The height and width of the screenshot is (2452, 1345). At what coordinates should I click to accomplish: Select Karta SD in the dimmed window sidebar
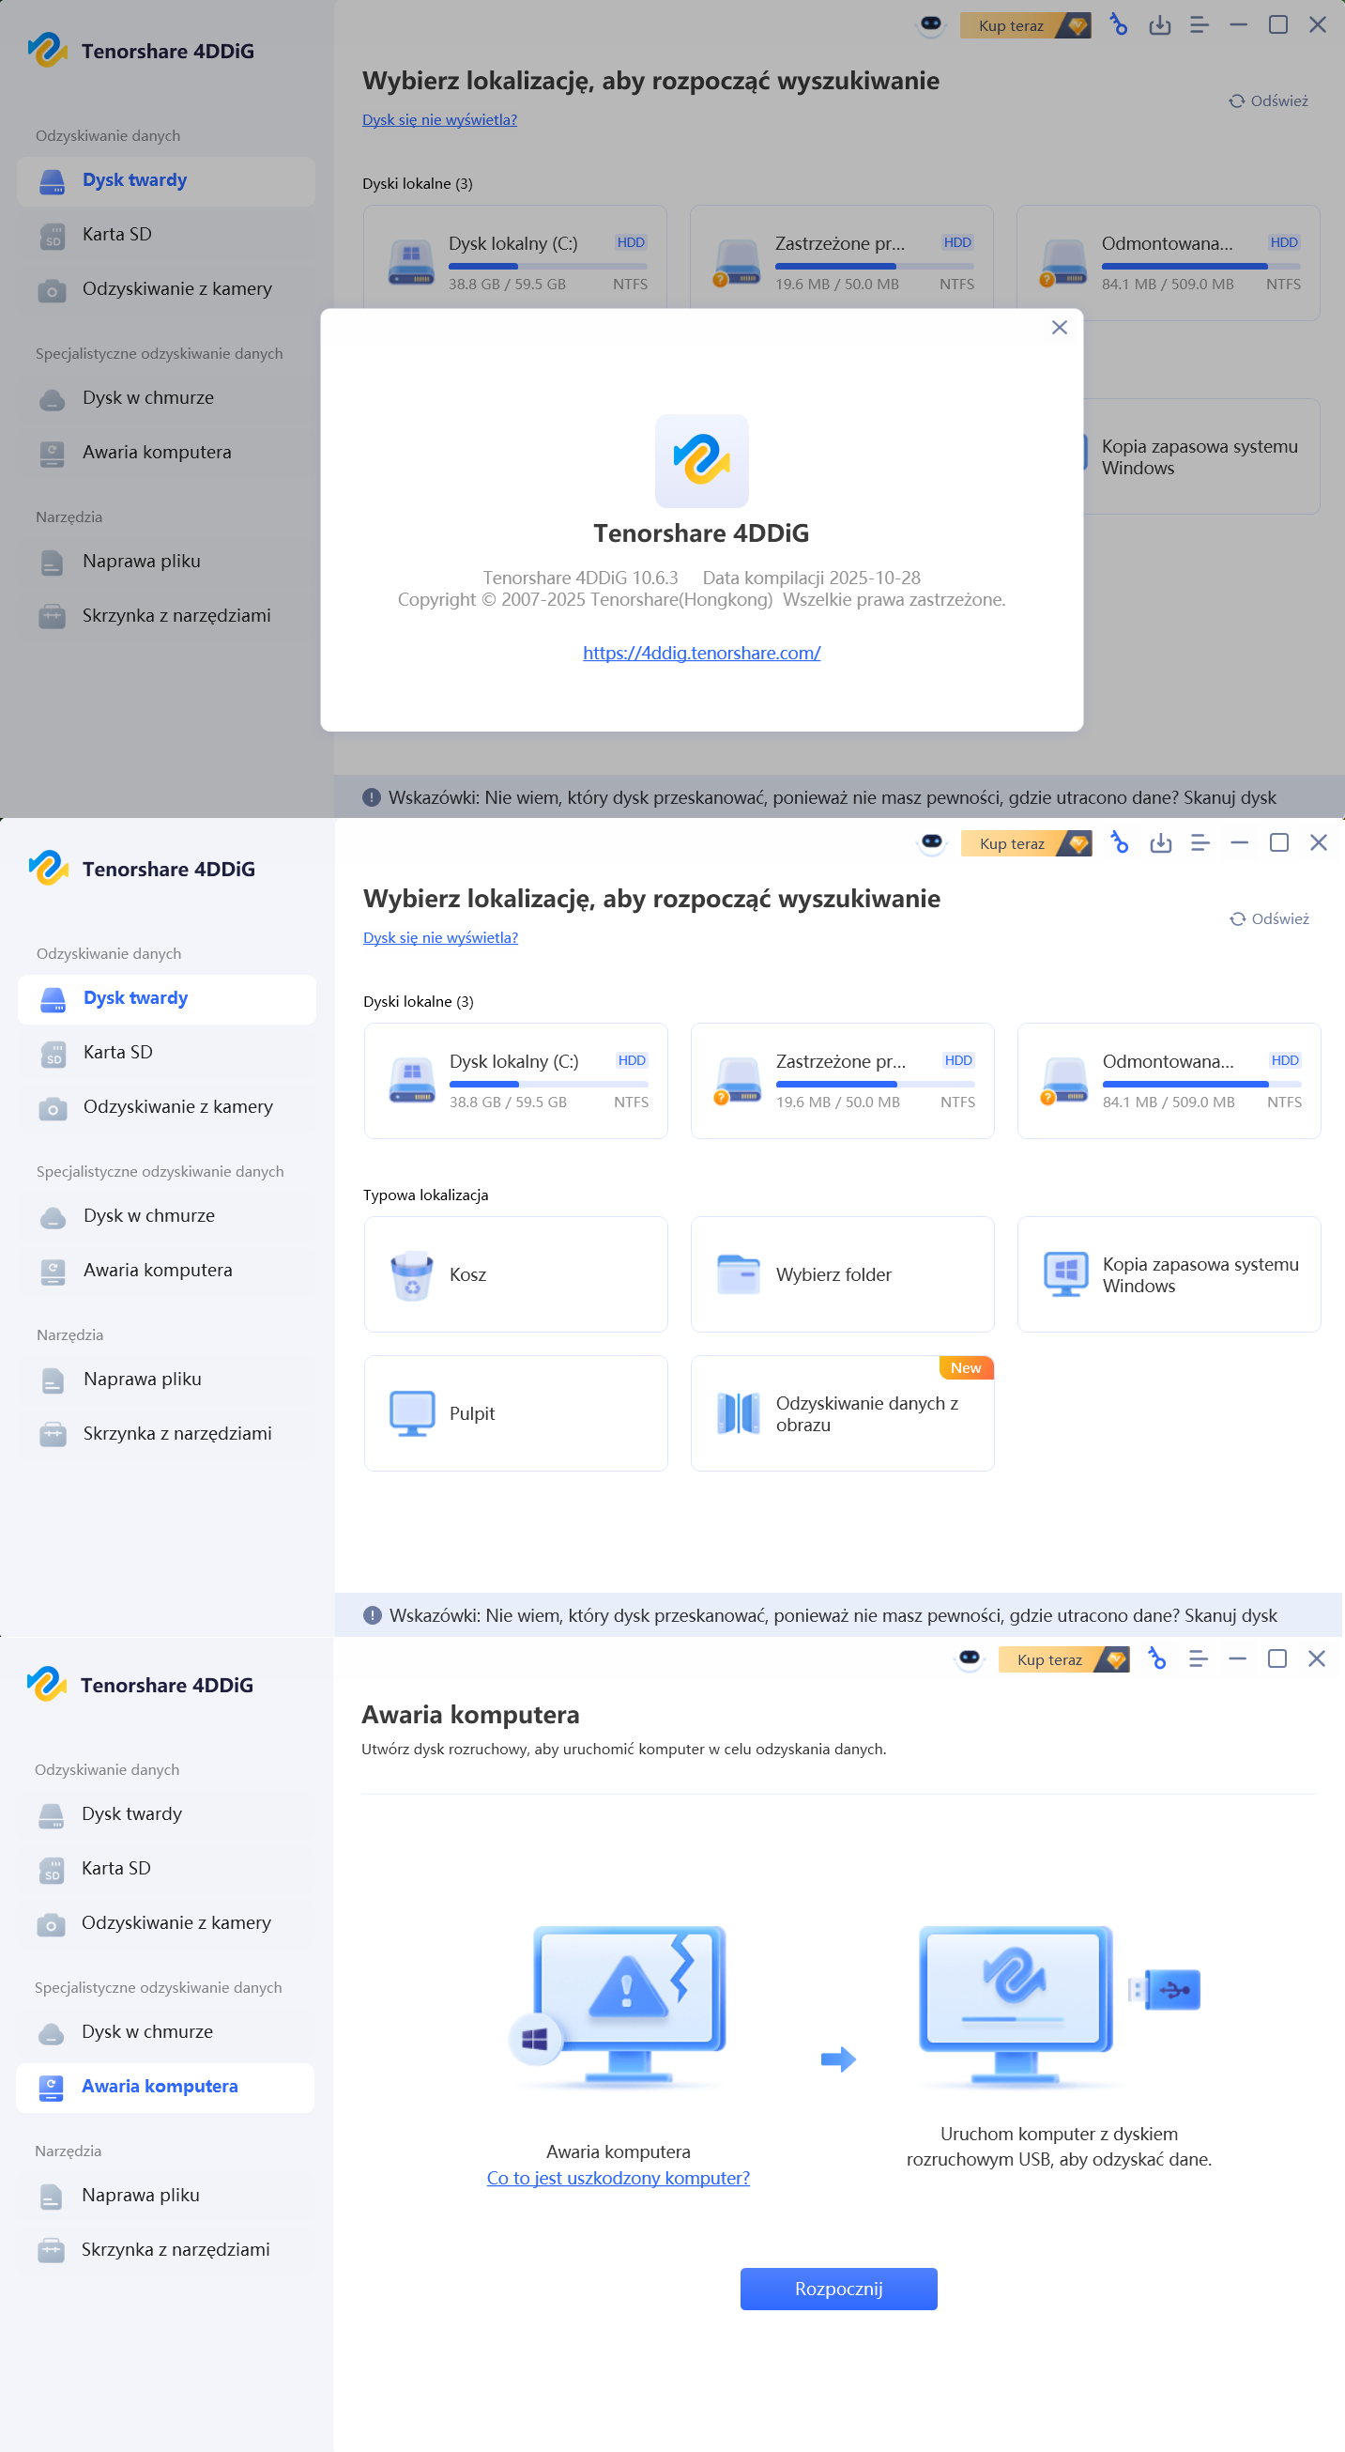165,234
